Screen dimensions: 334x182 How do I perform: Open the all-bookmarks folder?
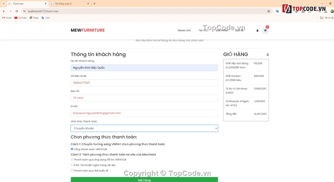pos(327,18)
